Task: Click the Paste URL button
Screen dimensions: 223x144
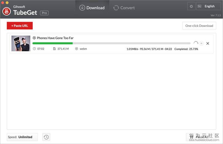Action: 20,26
